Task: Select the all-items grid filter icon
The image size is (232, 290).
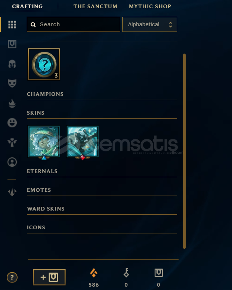Action: pos(12,24)
